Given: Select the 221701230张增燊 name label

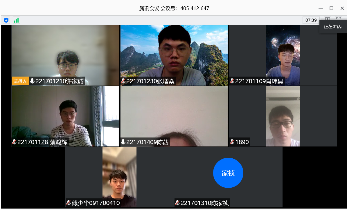Looking at the screenshot, I should 150,81.
